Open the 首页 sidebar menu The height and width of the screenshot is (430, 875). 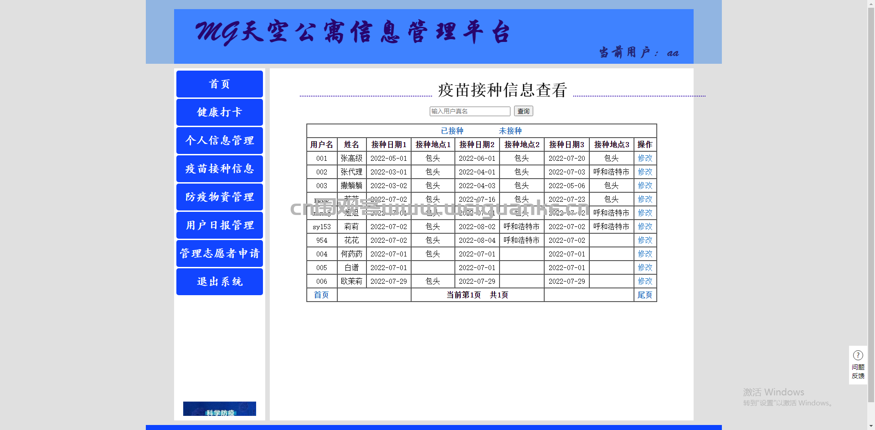coord(220,84)
